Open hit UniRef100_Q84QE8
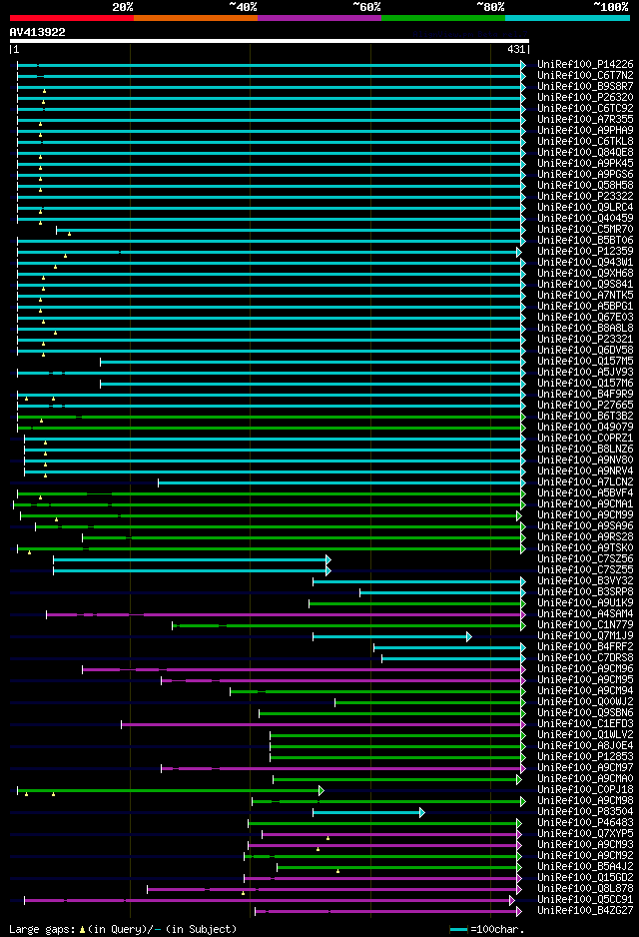Screen dimensions: 639x937 pos(585,153)
